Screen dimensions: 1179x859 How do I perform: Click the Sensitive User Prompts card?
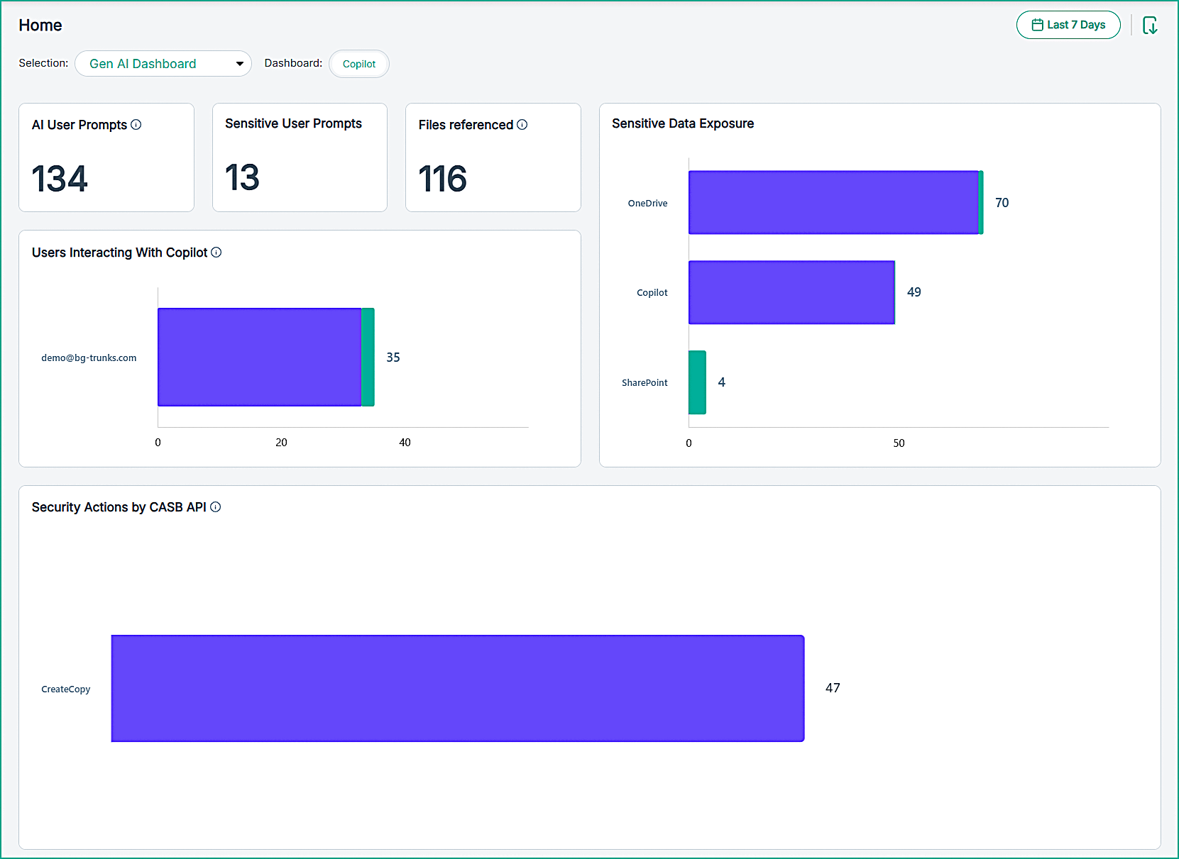(300, 157)
